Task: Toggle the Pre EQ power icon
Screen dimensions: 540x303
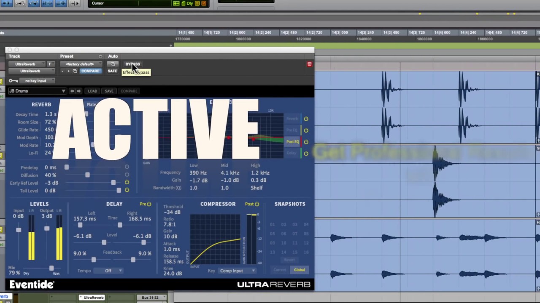Action: pyautogui.click(x=306, y=130)
